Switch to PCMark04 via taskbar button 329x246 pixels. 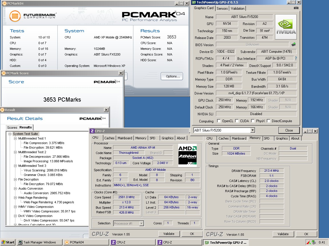tap(86, 242)
